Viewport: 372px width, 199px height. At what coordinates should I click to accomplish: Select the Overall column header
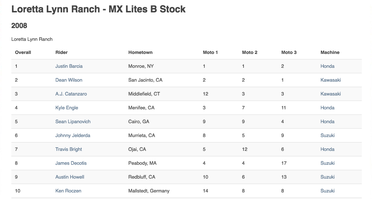[x=23, y=52]
